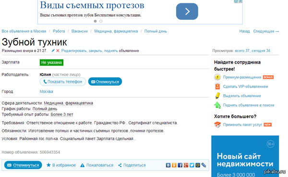The image size is (288, 177).
Task: Share via VKontakte icon
Action: pos(168,165)
